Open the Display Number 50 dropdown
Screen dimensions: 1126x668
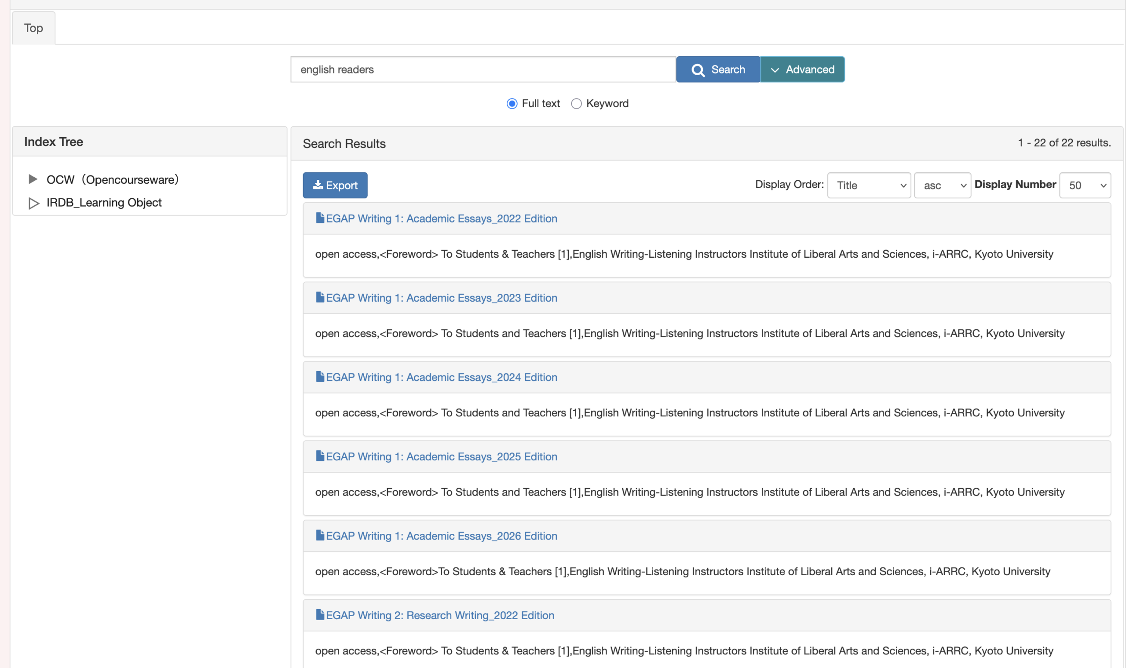pos(1085,186)
